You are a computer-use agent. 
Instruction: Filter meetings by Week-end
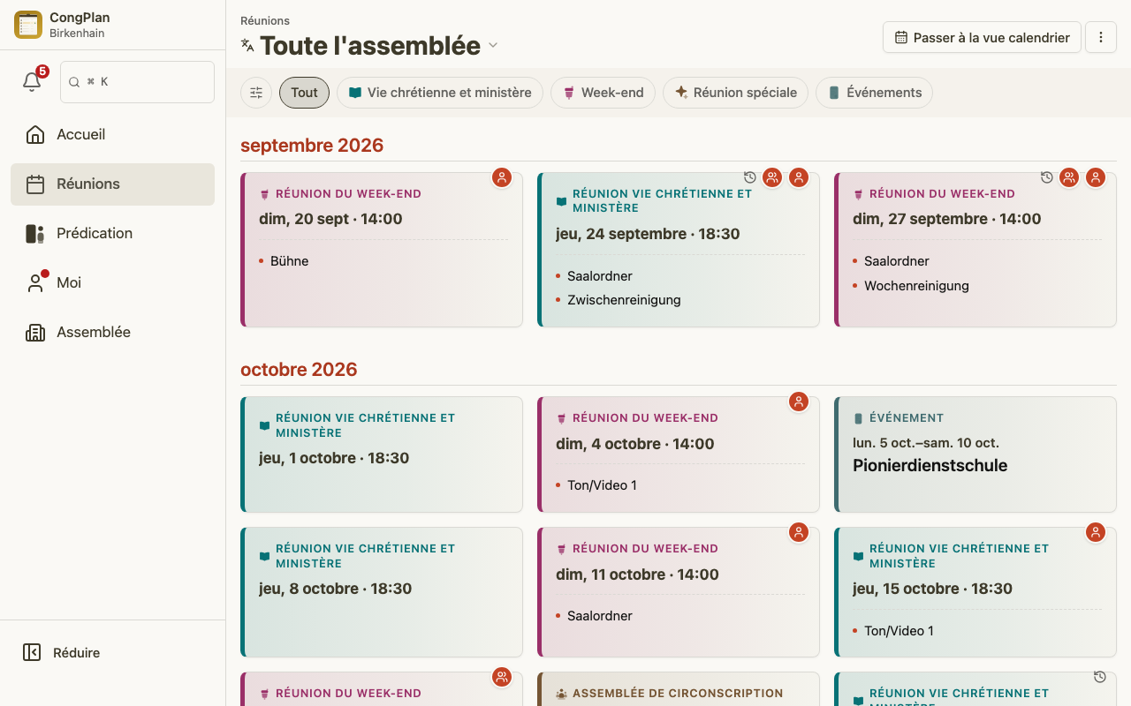[603, 93]
